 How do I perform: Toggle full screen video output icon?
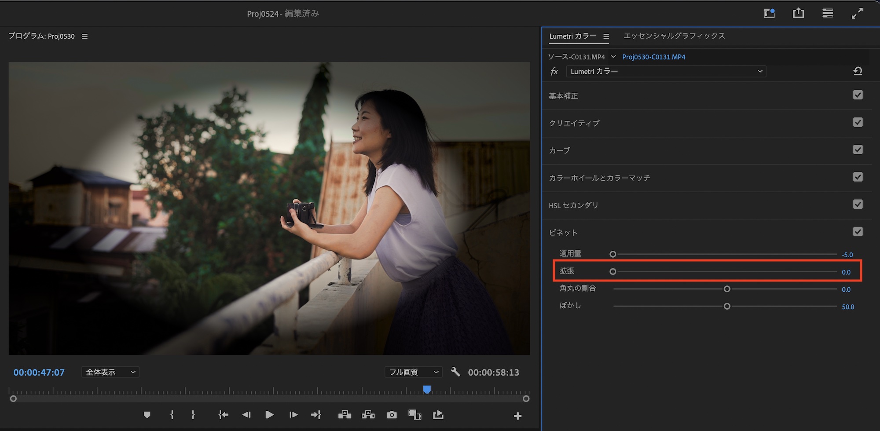click(x=857, y=14)
